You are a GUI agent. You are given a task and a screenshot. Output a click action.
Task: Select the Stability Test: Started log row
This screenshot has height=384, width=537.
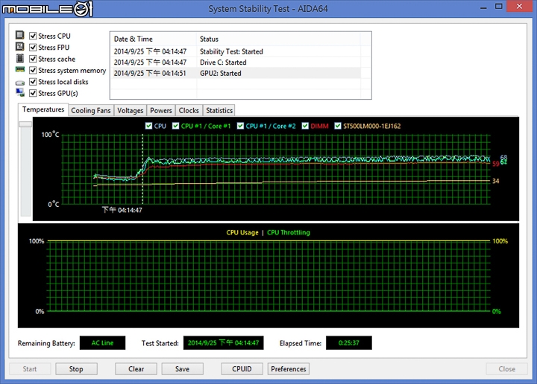click(236, 51)
